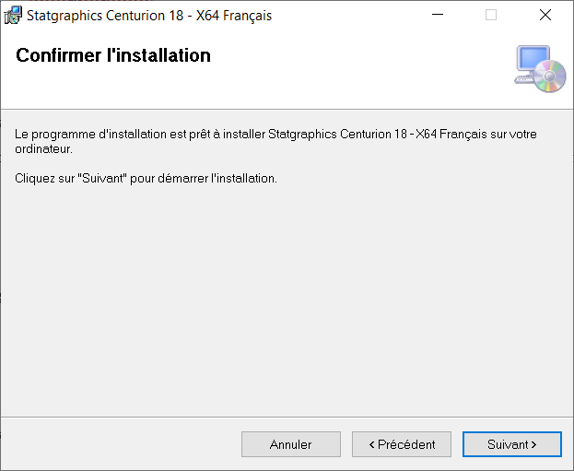The height and width of the screenshot is (471, 574).
Task: Click the greyed-out maximize box
Action: (x=491, y=15)
